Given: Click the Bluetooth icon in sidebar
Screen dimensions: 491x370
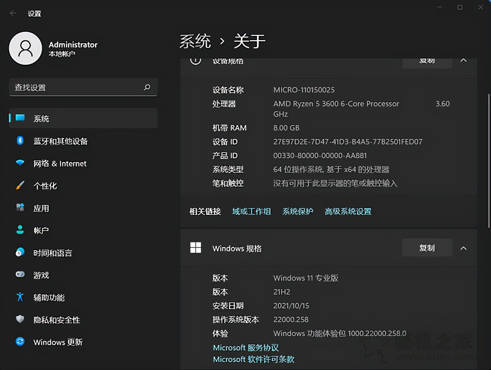Looking at the screenshot, I should click(20, 141).
